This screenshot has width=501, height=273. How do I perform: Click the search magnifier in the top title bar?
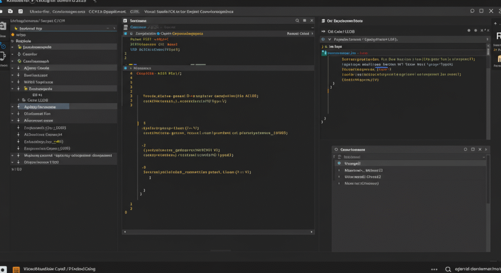[x=472, y=11]
